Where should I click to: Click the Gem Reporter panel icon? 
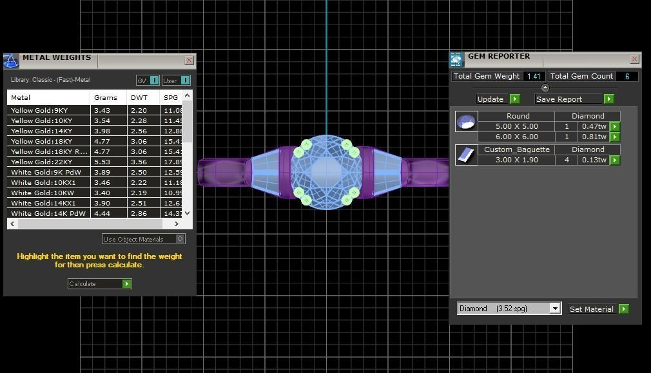point(456,60)
